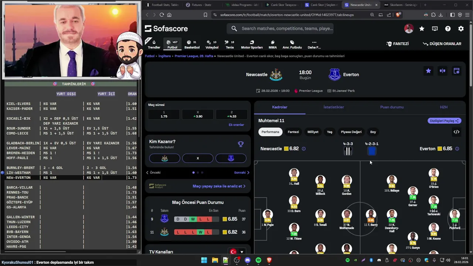Click the home win odds 1.75
The image size is (473, 266).
coord(164,115)
